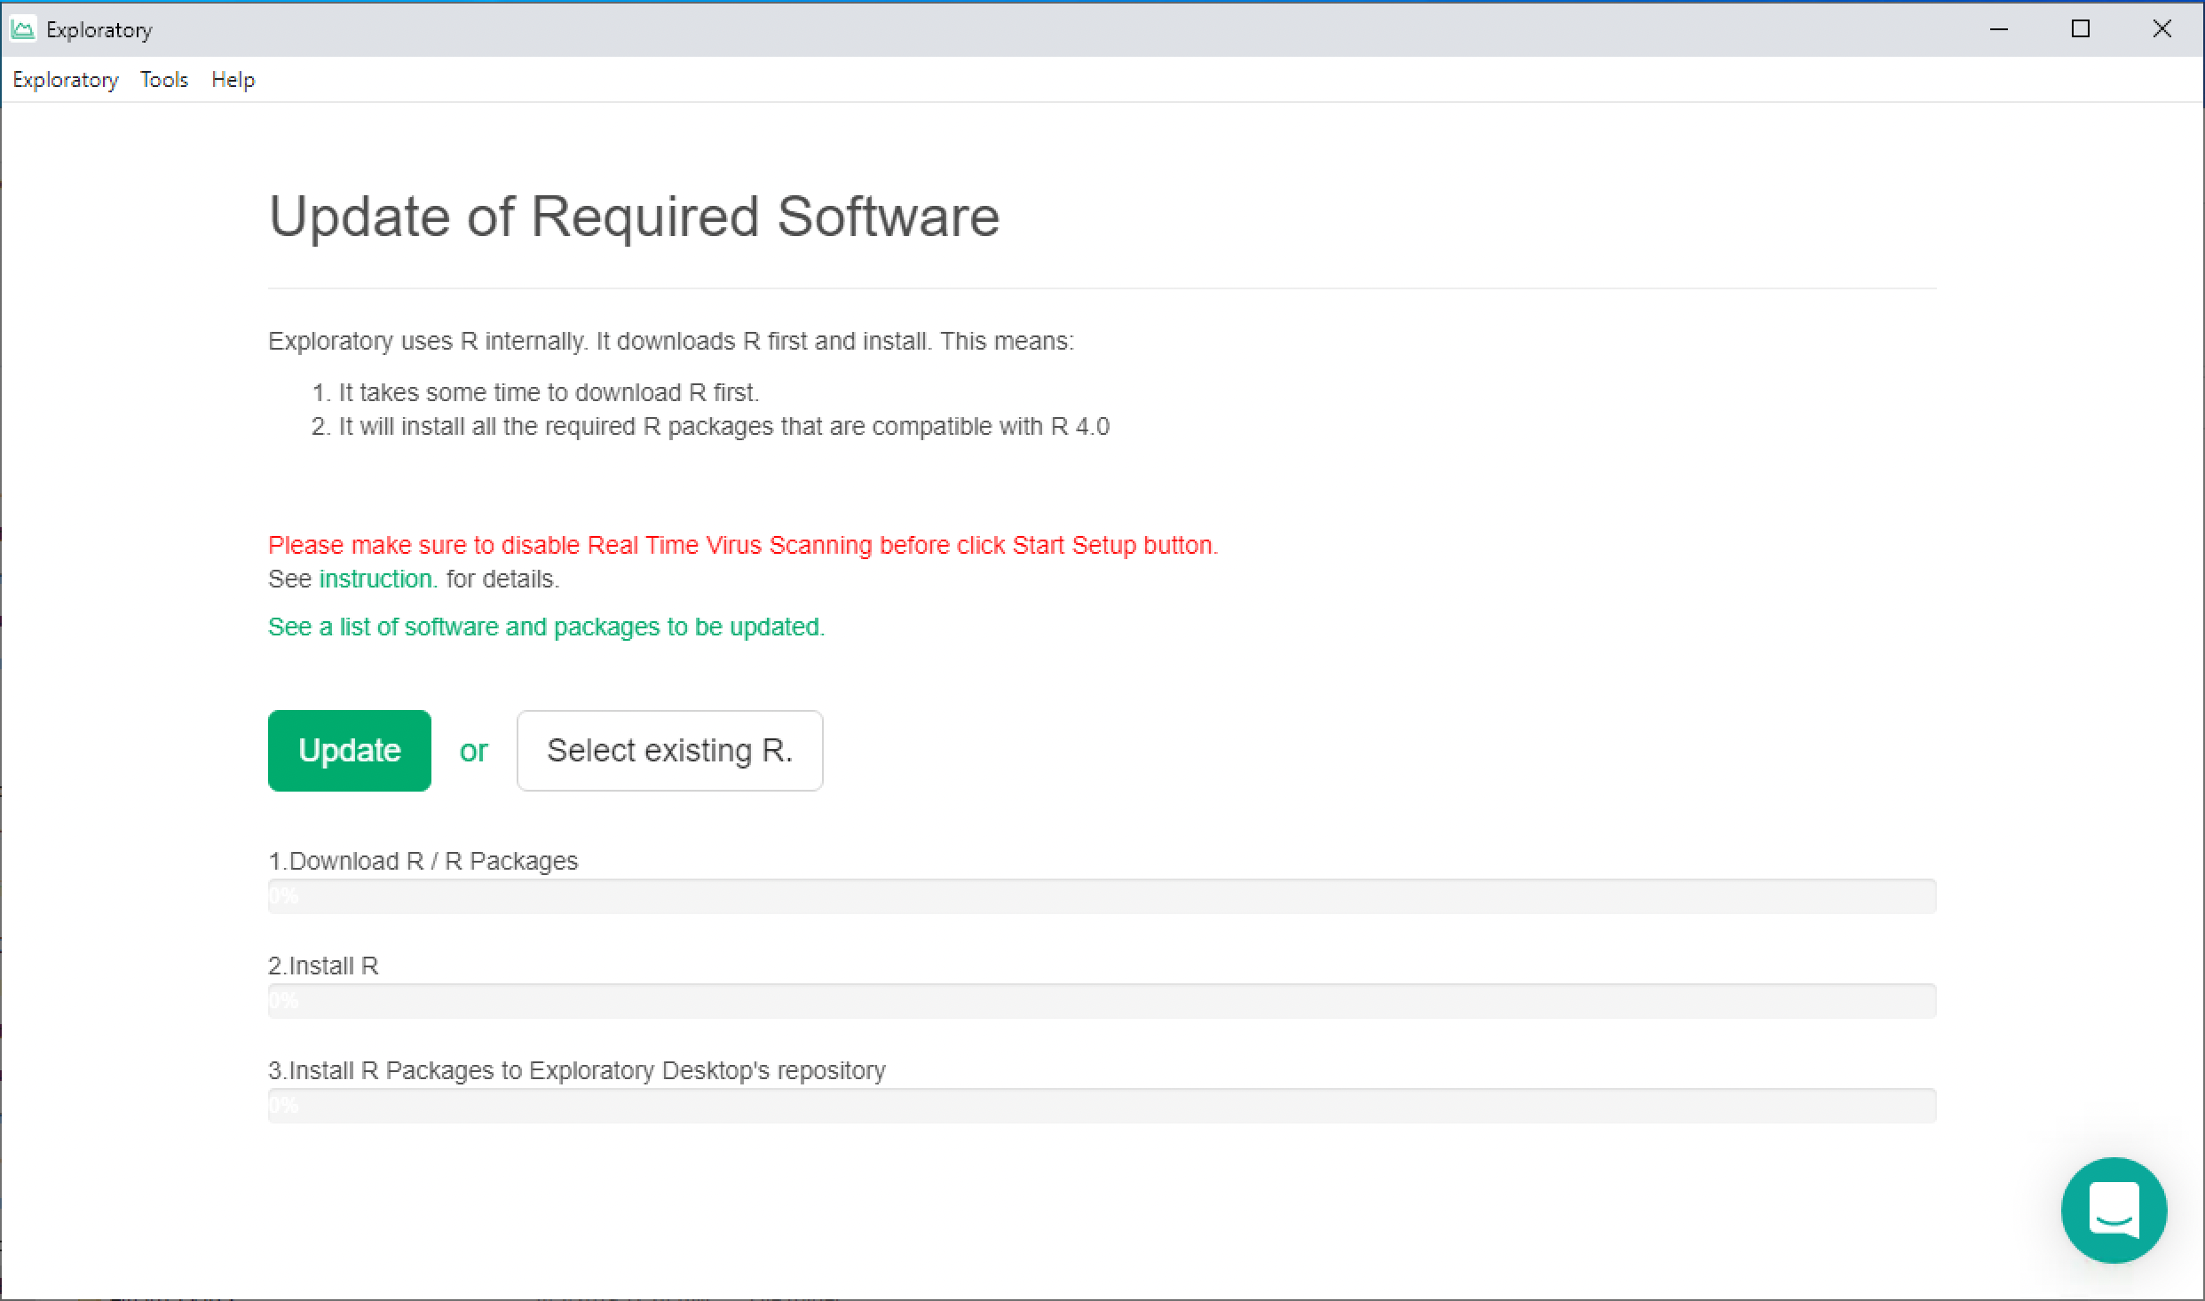Open the chat support bubble icon
This screenshot has width=2205, height=1301.
(2114, 1210)
